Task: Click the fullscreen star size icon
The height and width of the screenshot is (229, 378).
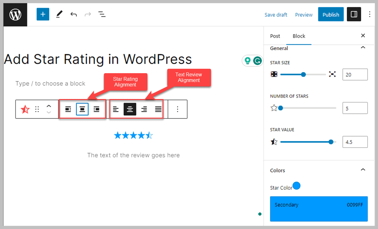Action: coord(332,74)
